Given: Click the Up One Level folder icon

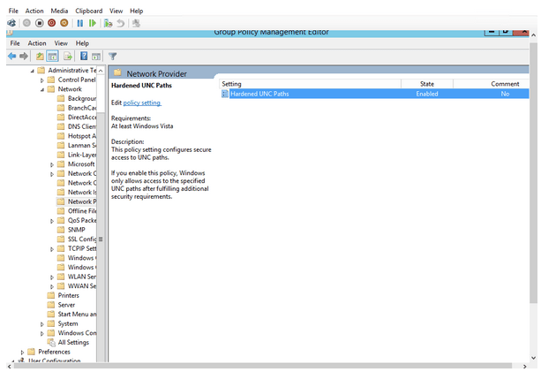Looking at the screenshot, I should click(x=40, y=56).
